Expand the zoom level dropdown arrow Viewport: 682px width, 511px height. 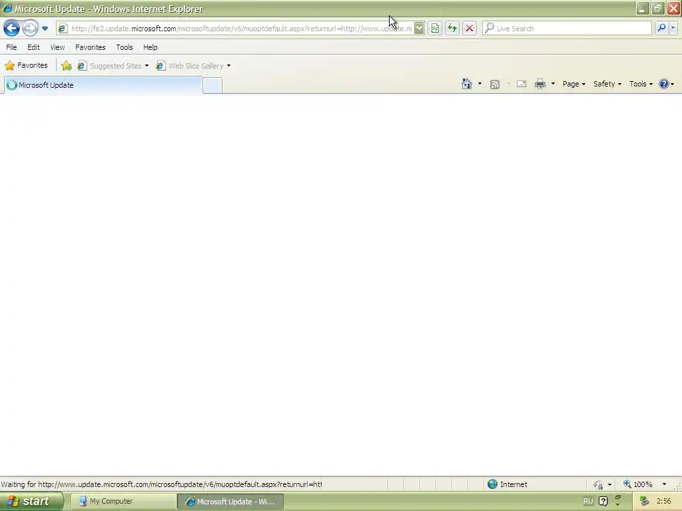pos(664,484)
